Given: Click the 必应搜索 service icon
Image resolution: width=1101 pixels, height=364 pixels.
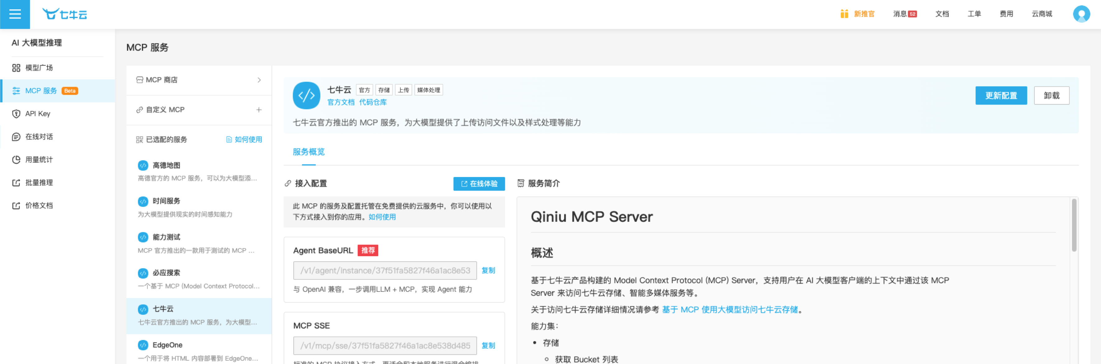Looking at the screenshot, I should click(x=143, y=273).
